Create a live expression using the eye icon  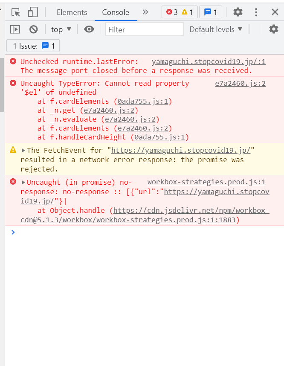(x=87, y=29)
